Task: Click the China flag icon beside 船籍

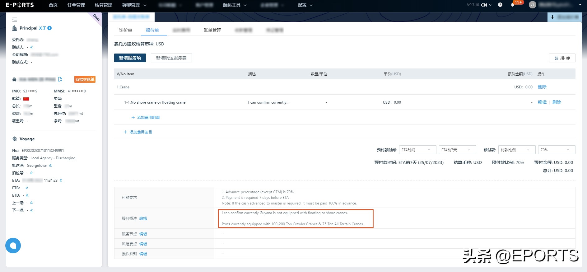Action: [26, 99]
